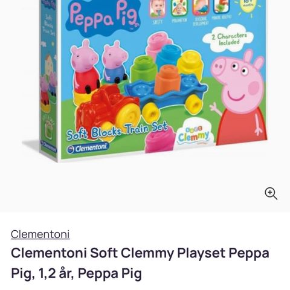The width and height of the screenshot is (290, 290).
Task: Click the Clementoni Soft Clemmy Playset product title
Action: pyautogui.click(x=140, y=263)
